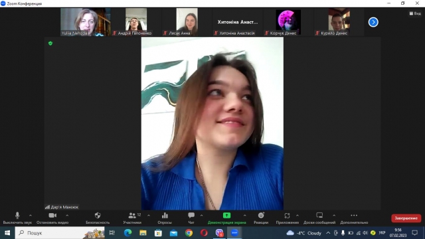This screenshot has width=425, height=239.
Task: Open the Participants panel
Action: point(132,218)
